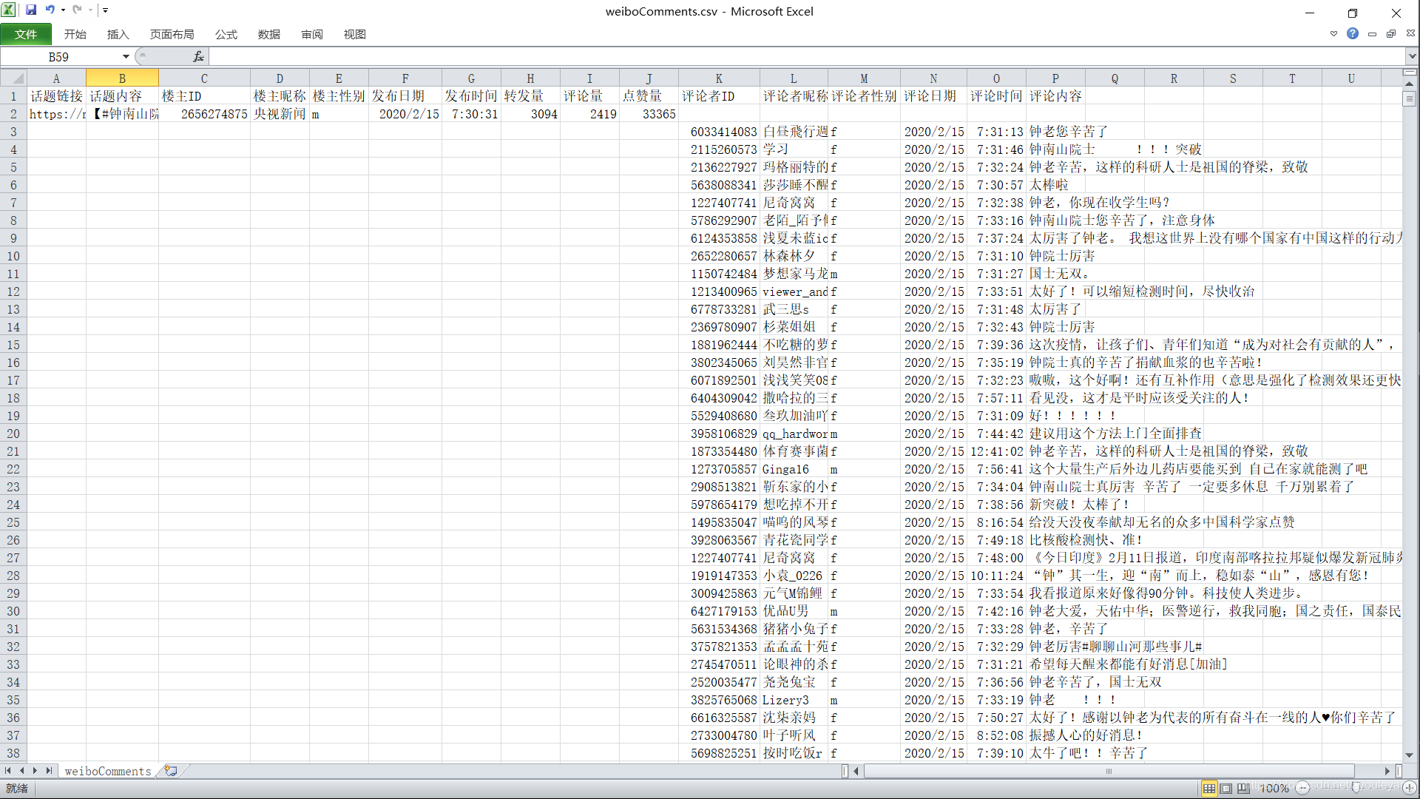Click the Name Box showing B59

[59, 57]
